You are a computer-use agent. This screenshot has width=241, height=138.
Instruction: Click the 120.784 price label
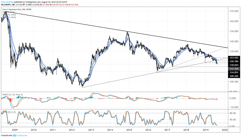(x=234, y=62)
